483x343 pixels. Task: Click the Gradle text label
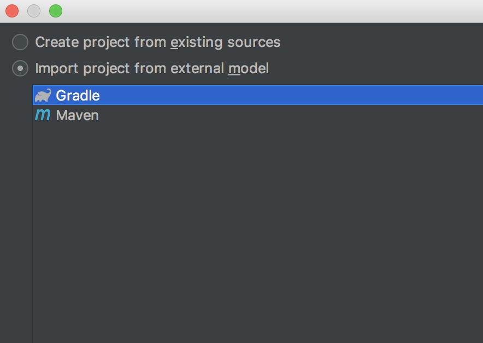pyautogui.click(x=78, y=96)
